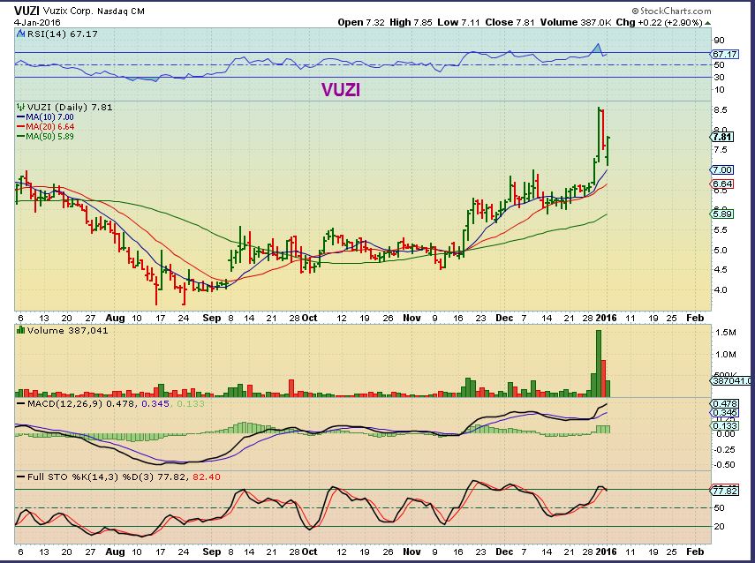Click the 1.0M volume axis tick

tap(726, 354)
